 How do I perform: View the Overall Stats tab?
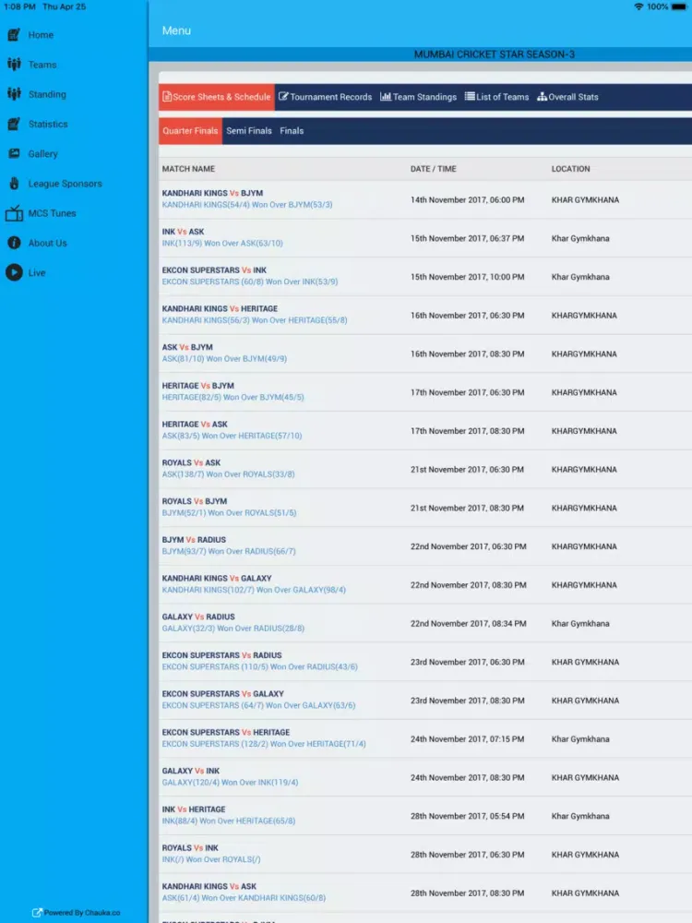click(567, 97)
